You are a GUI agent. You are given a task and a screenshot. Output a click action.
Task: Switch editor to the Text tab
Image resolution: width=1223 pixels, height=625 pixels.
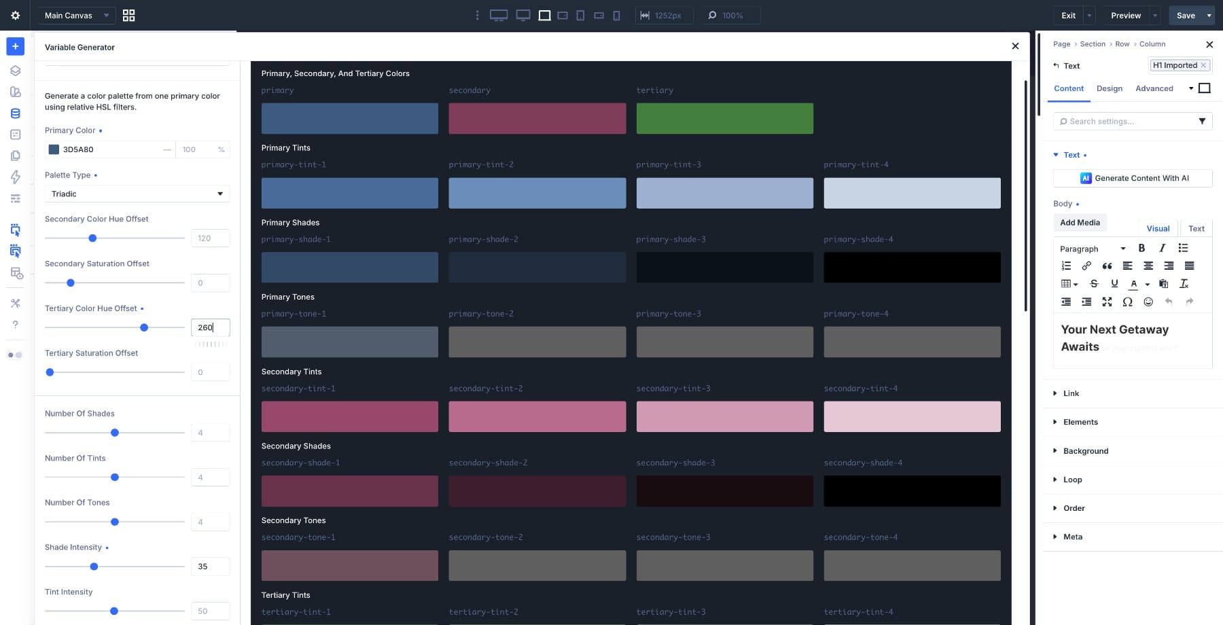(x=1196, y=228)
